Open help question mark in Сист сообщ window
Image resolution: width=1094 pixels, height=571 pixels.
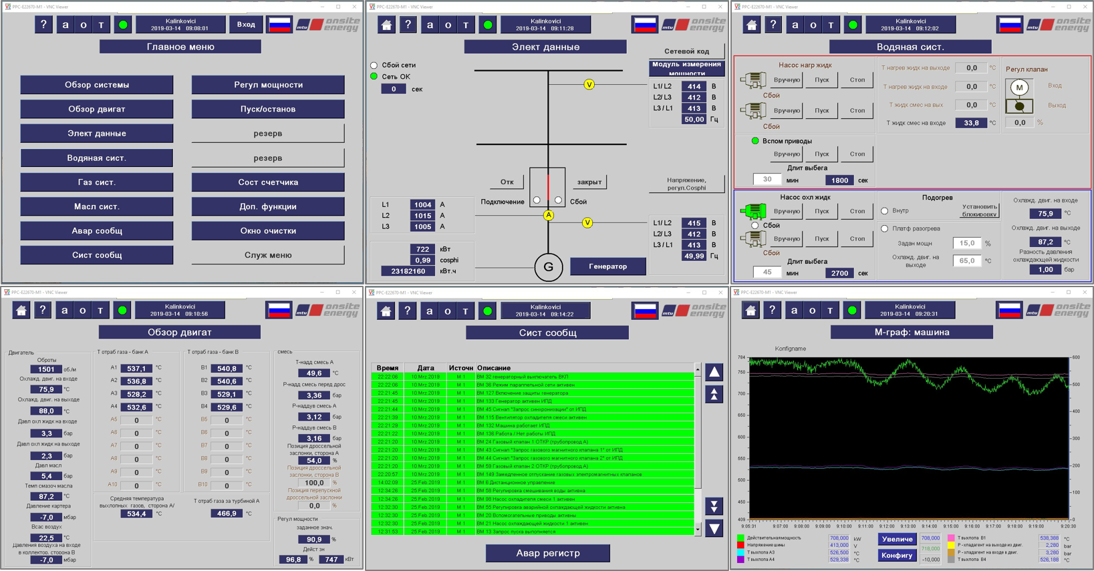(408, 311)
